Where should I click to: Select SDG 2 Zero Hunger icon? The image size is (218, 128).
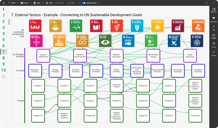coord(55,26)
